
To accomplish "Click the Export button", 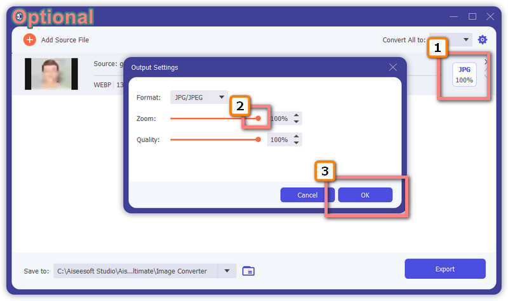I will coord(444,269).
